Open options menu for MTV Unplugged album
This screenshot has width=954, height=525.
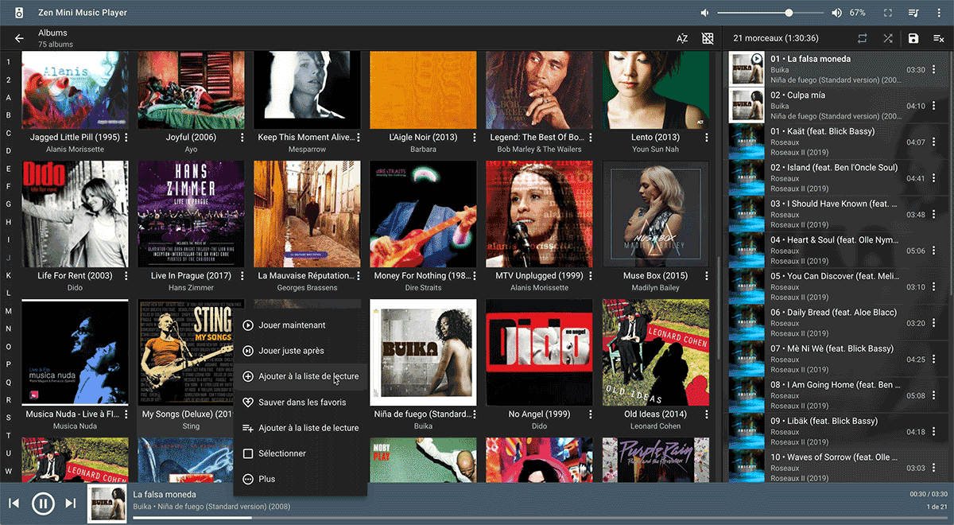click(591, 276)
